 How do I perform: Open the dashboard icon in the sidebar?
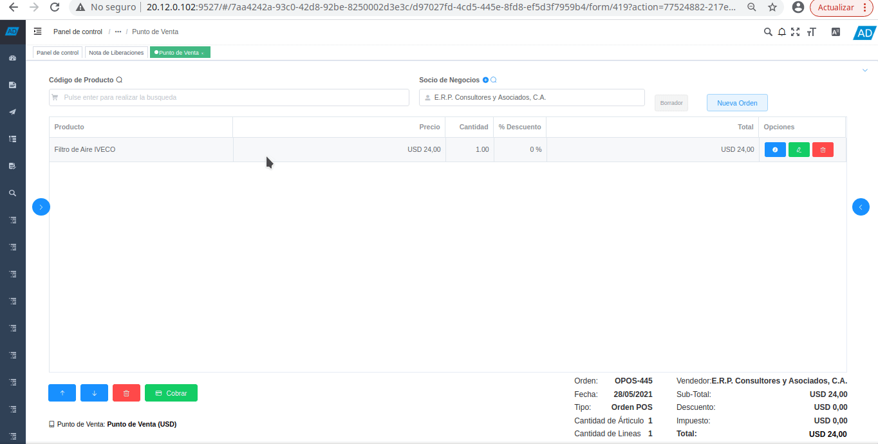click(x=12, y=58)
